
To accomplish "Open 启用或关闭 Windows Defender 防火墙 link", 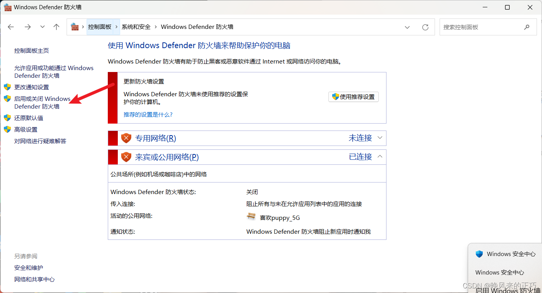I will click(x=42, y=102).
